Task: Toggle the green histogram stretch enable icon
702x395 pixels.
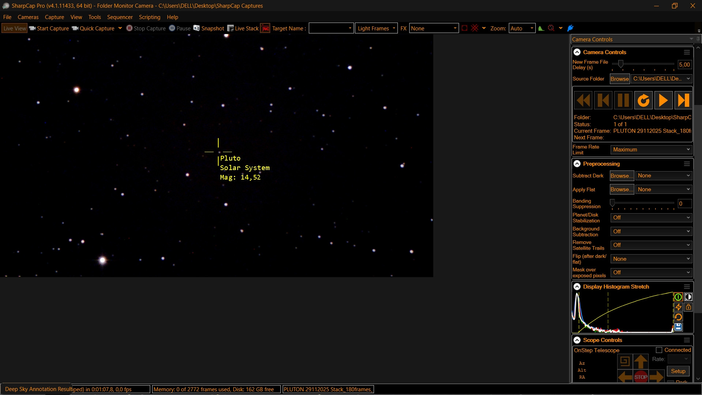Action: 678,297
